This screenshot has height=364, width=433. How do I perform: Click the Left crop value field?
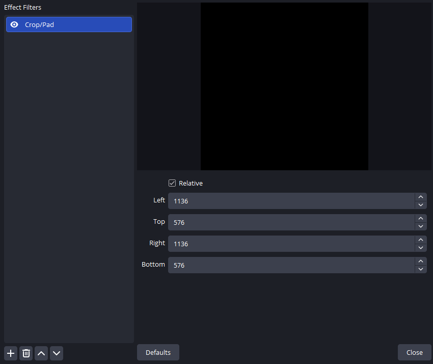pyautogui.click(x=291, y=201)
